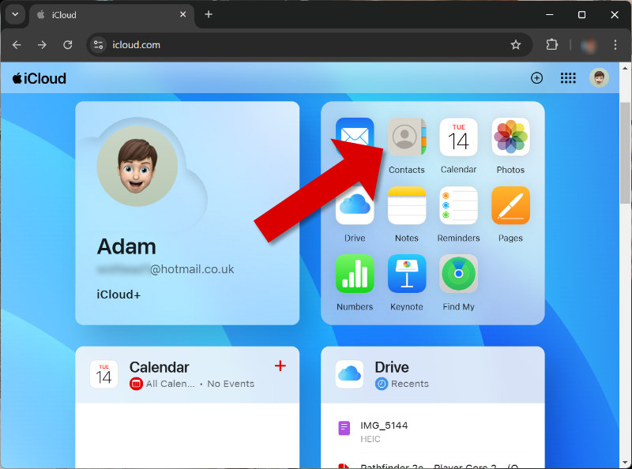This screenshot has height=469, width=632.
Task: Open the Notes app
Action: [407, 205]
